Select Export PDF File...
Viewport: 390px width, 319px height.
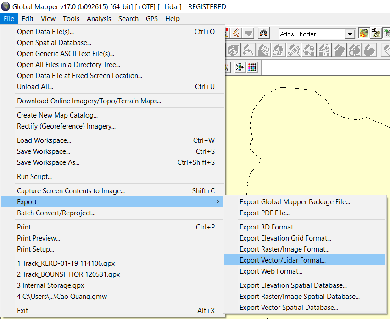[x=305, y=213]
